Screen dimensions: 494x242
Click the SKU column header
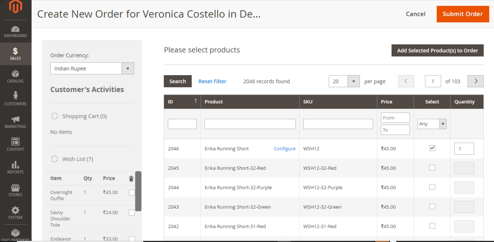[338, 102]
